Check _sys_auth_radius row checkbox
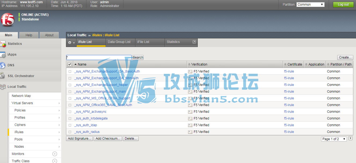The height and width of the screenshot is (163, 356). click(x=70, y=132)
